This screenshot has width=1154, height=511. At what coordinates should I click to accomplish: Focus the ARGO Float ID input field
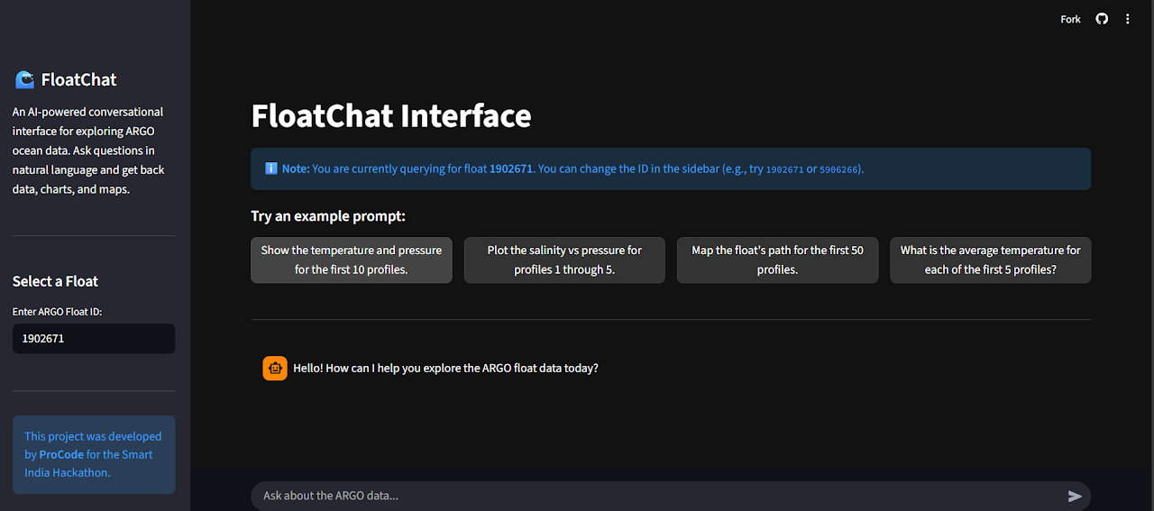click(94, 339)
